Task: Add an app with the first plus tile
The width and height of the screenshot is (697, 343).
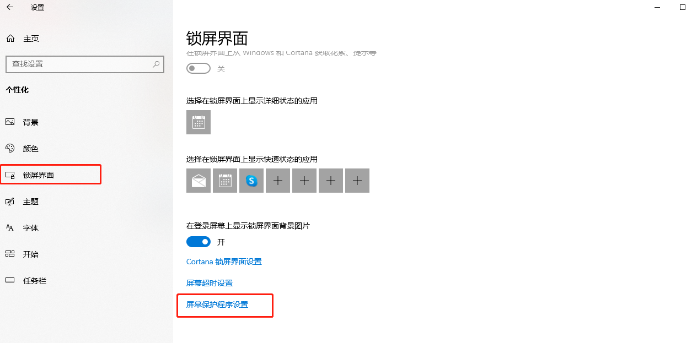Action: (278, 181)
